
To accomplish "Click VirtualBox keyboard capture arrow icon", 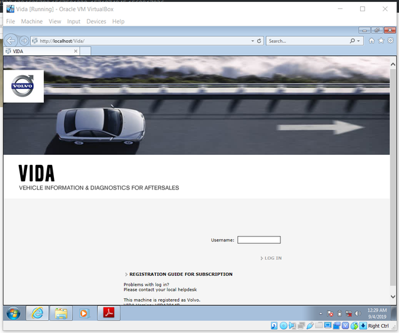I will click(363, 325).
